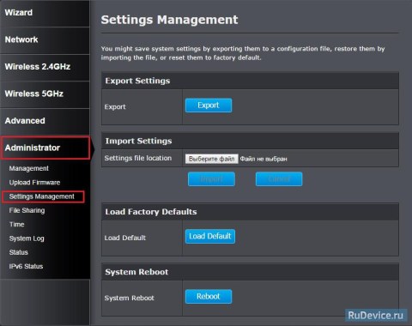Open the Upload Firmware page
This screenshot has width=412, height=326.
click(x=34, y=183)
